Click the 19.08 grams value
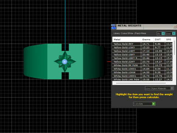Image resolution: width=177 pixels, height=133 pixels. tap(146, 79)
